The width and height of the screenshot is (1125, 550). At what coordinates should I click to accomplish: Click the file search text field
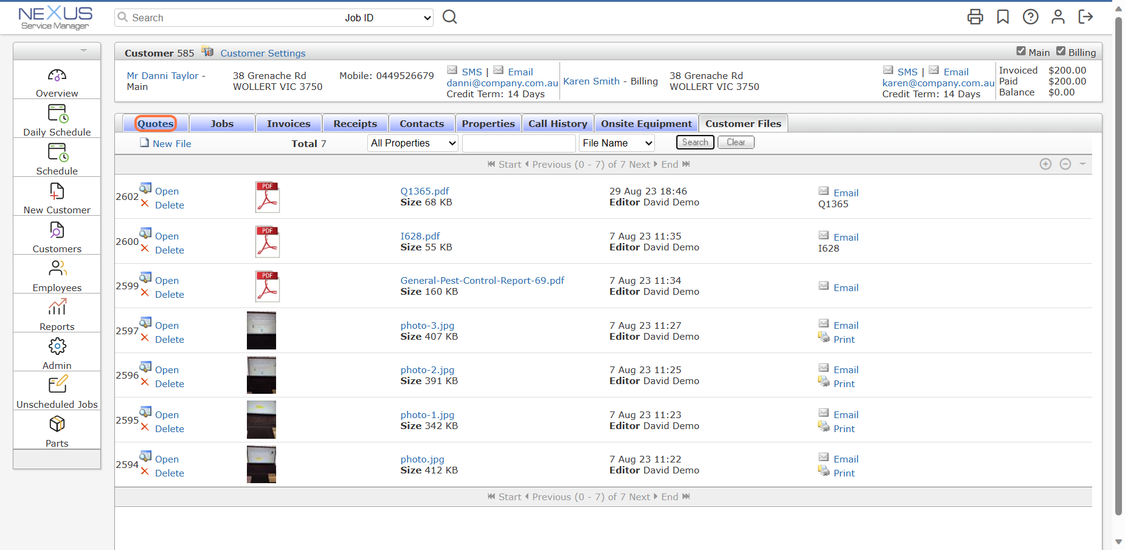pos(519,143)
